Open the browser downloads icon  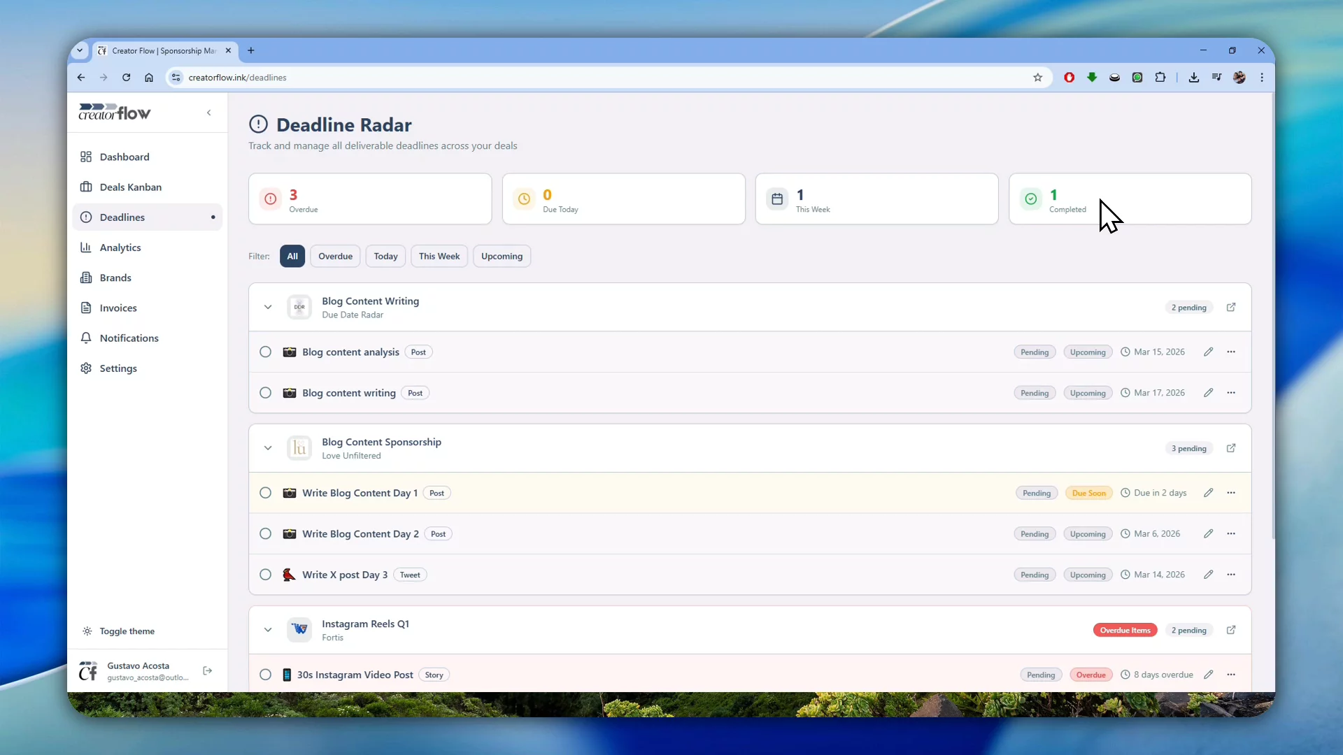click(1194, 78)
